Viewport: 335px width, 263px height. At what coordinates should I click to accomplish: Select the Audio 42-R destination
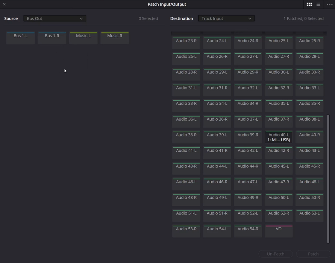coord(279,153)
